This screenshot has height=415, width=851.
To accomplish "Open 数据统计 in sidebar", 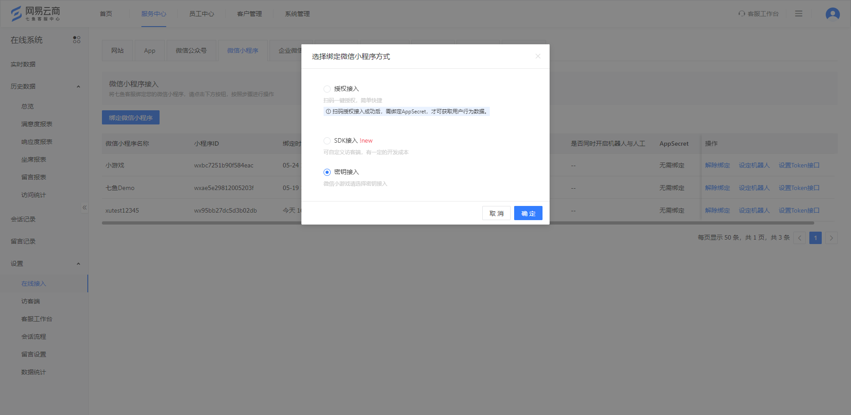I will tap(34, 372).
